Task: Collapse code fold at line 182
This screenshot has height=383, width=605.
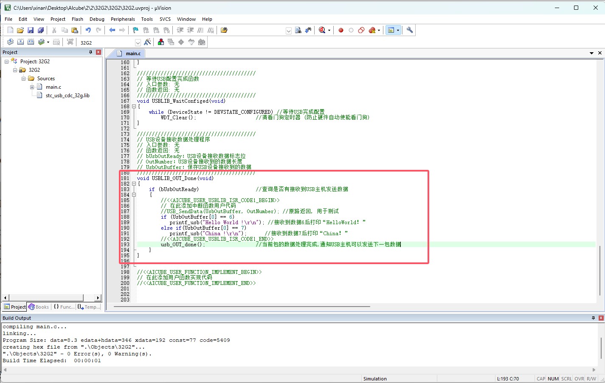Action: 134,184
